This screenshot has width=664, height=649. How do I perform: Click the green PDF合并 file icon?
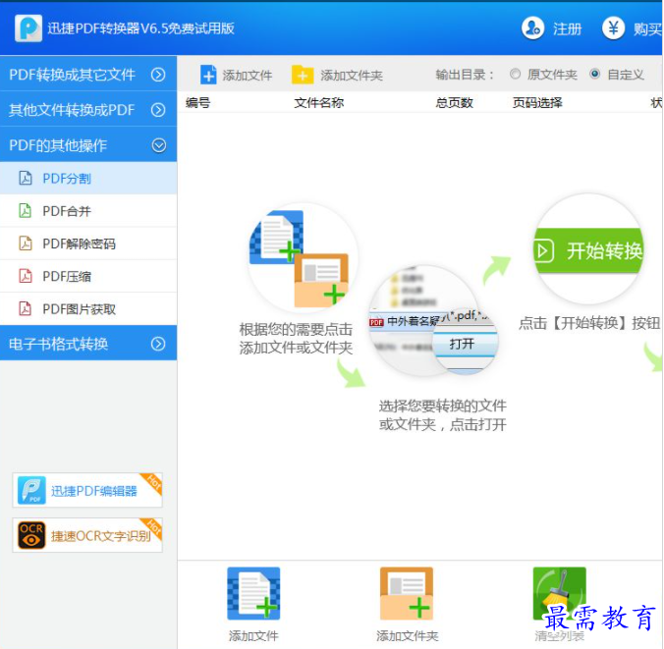[x=26, y=211]
